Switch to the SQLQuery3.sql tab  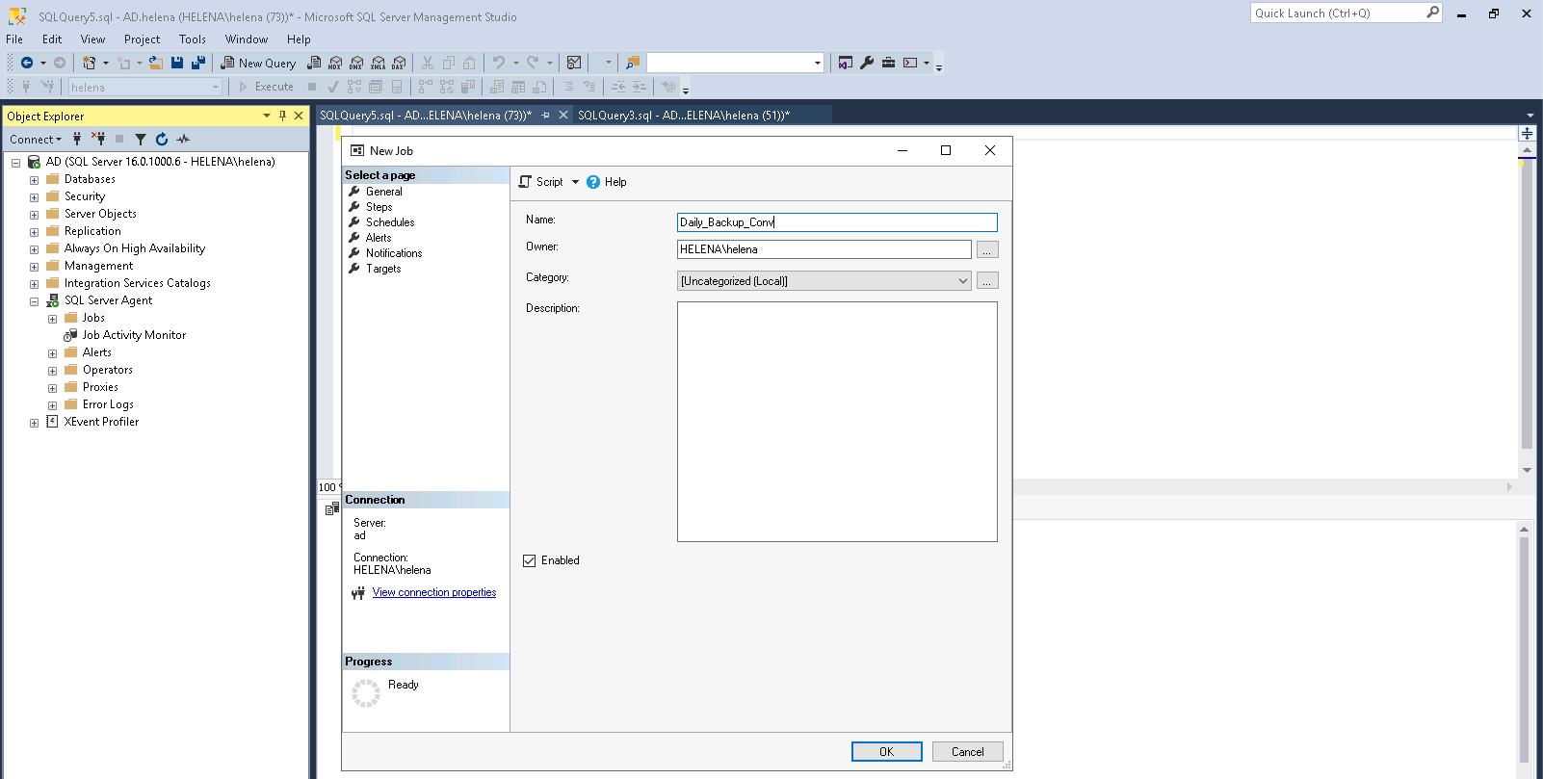683,116
